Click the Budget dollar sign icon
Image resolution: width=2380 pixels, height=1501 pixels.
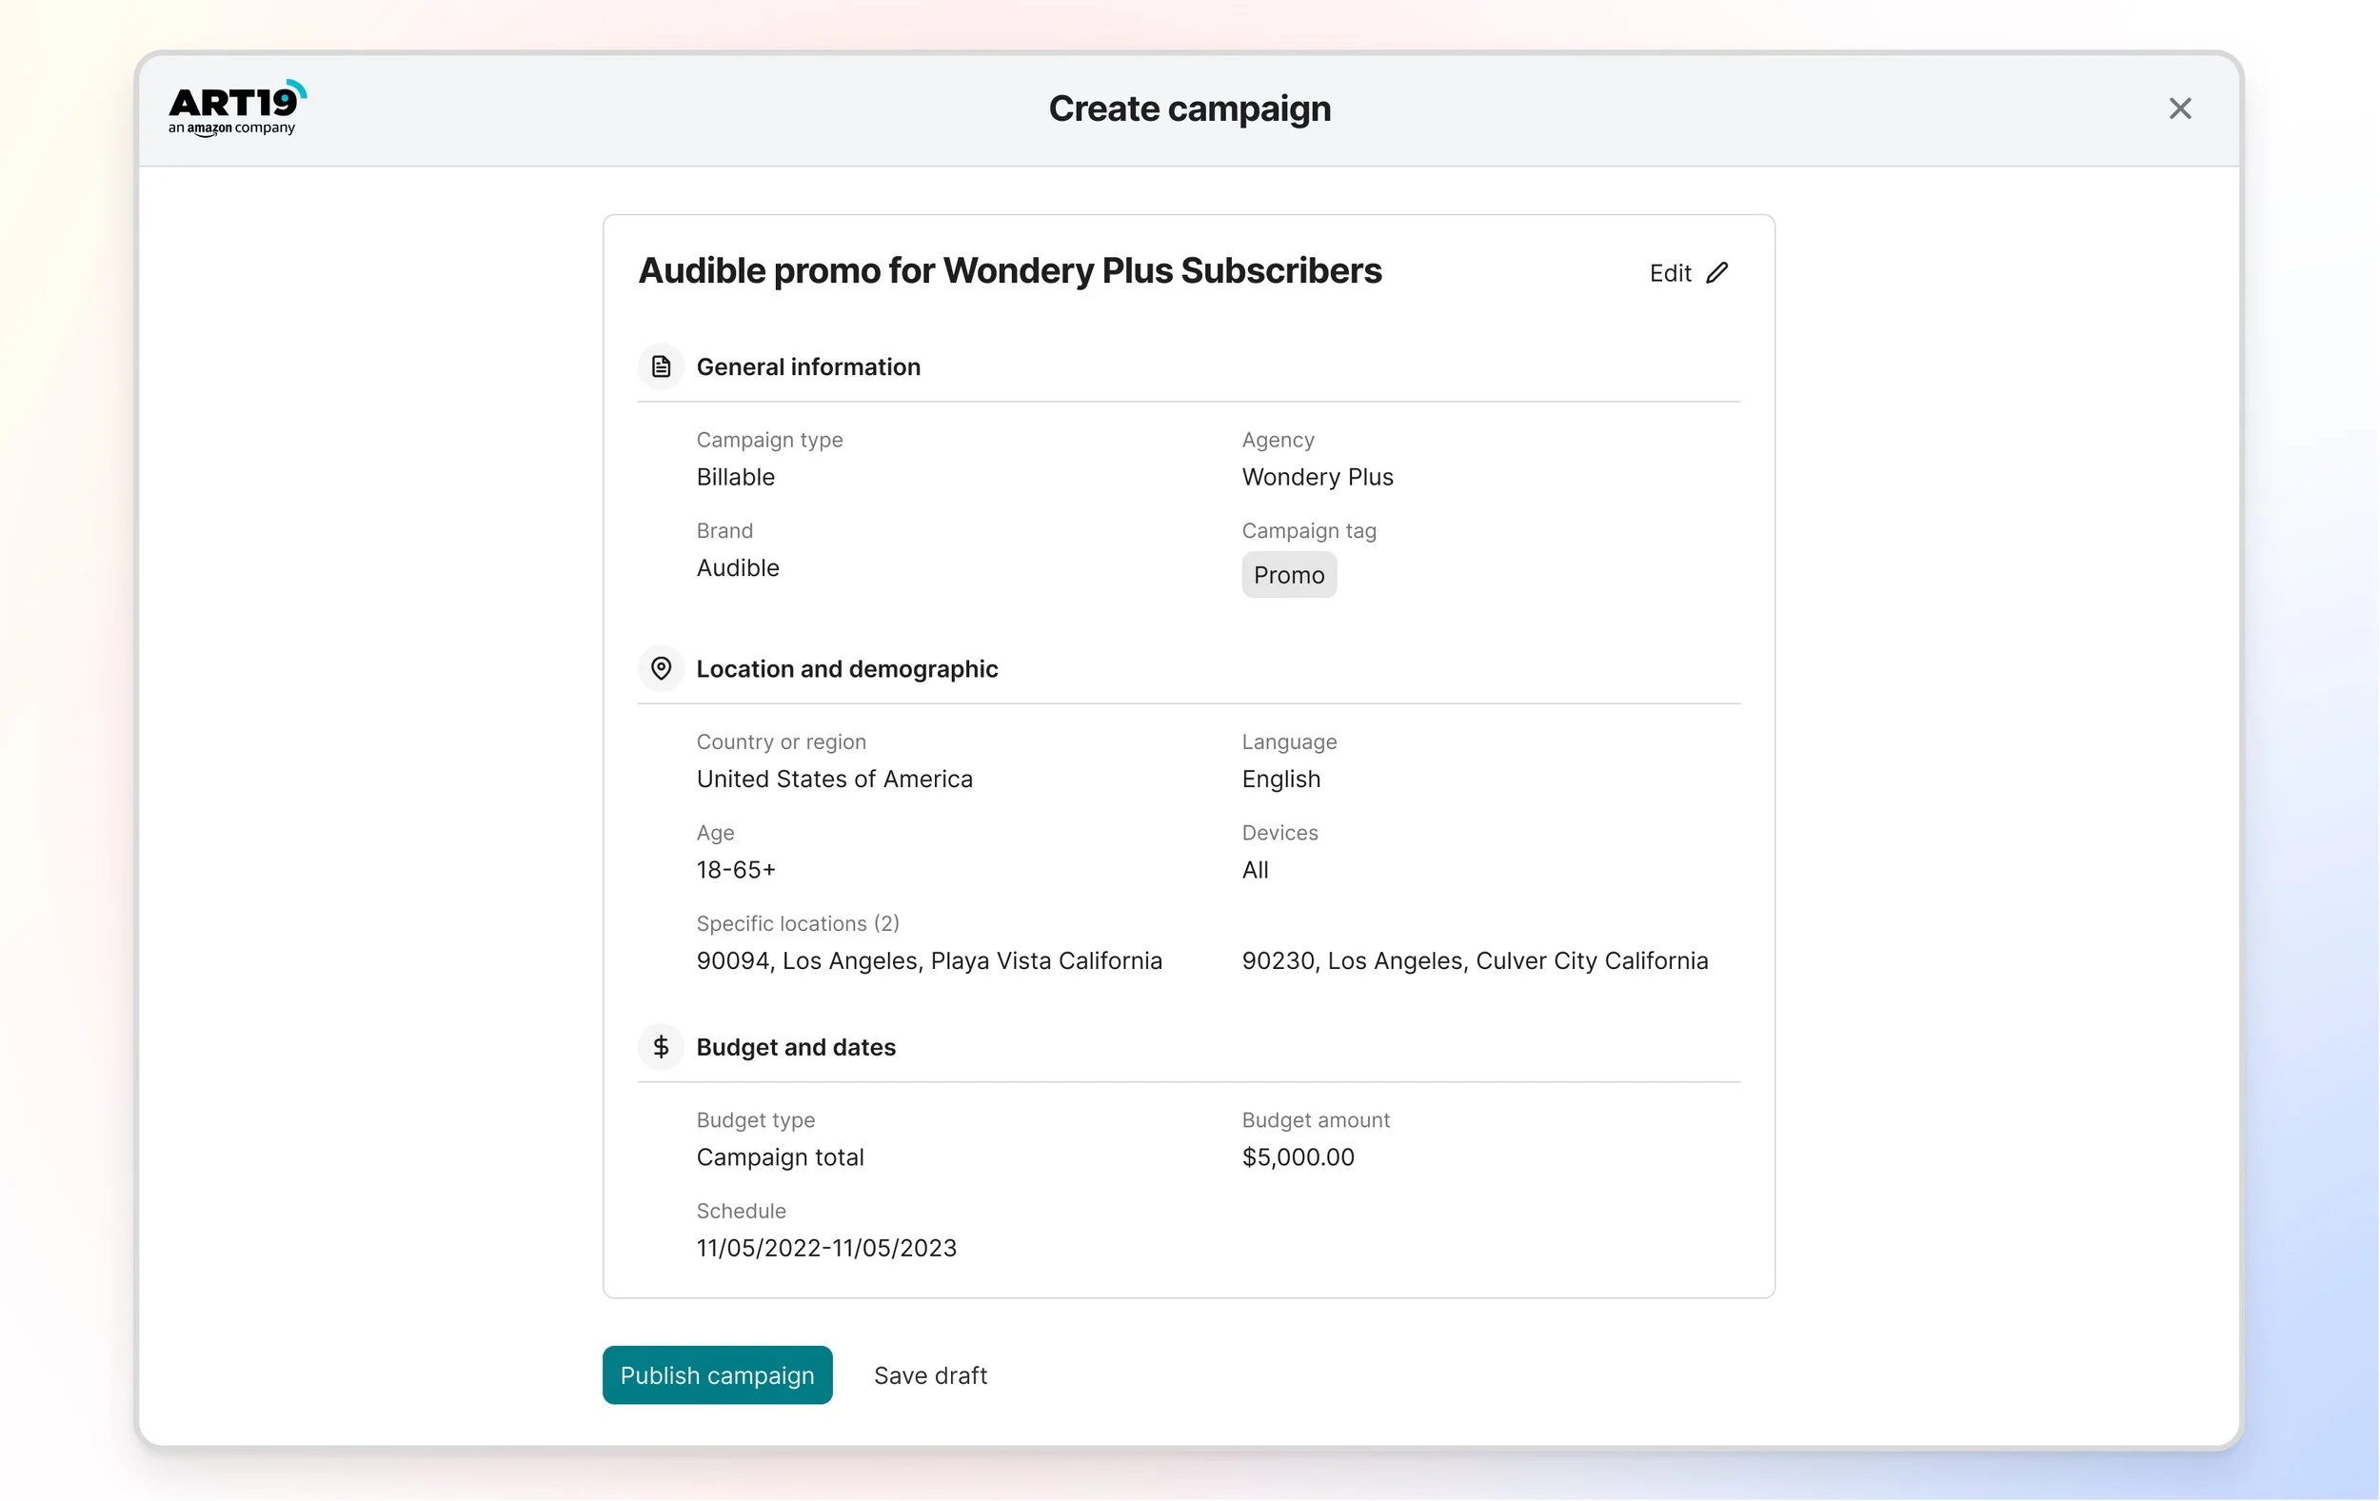662,1046
